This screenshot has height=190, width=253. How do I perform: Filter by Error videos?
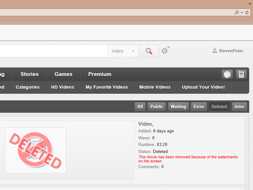pos(199,107)
